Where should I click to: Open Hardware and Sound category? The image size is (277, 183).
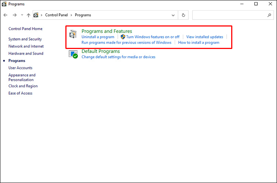(x=26, y=53)
